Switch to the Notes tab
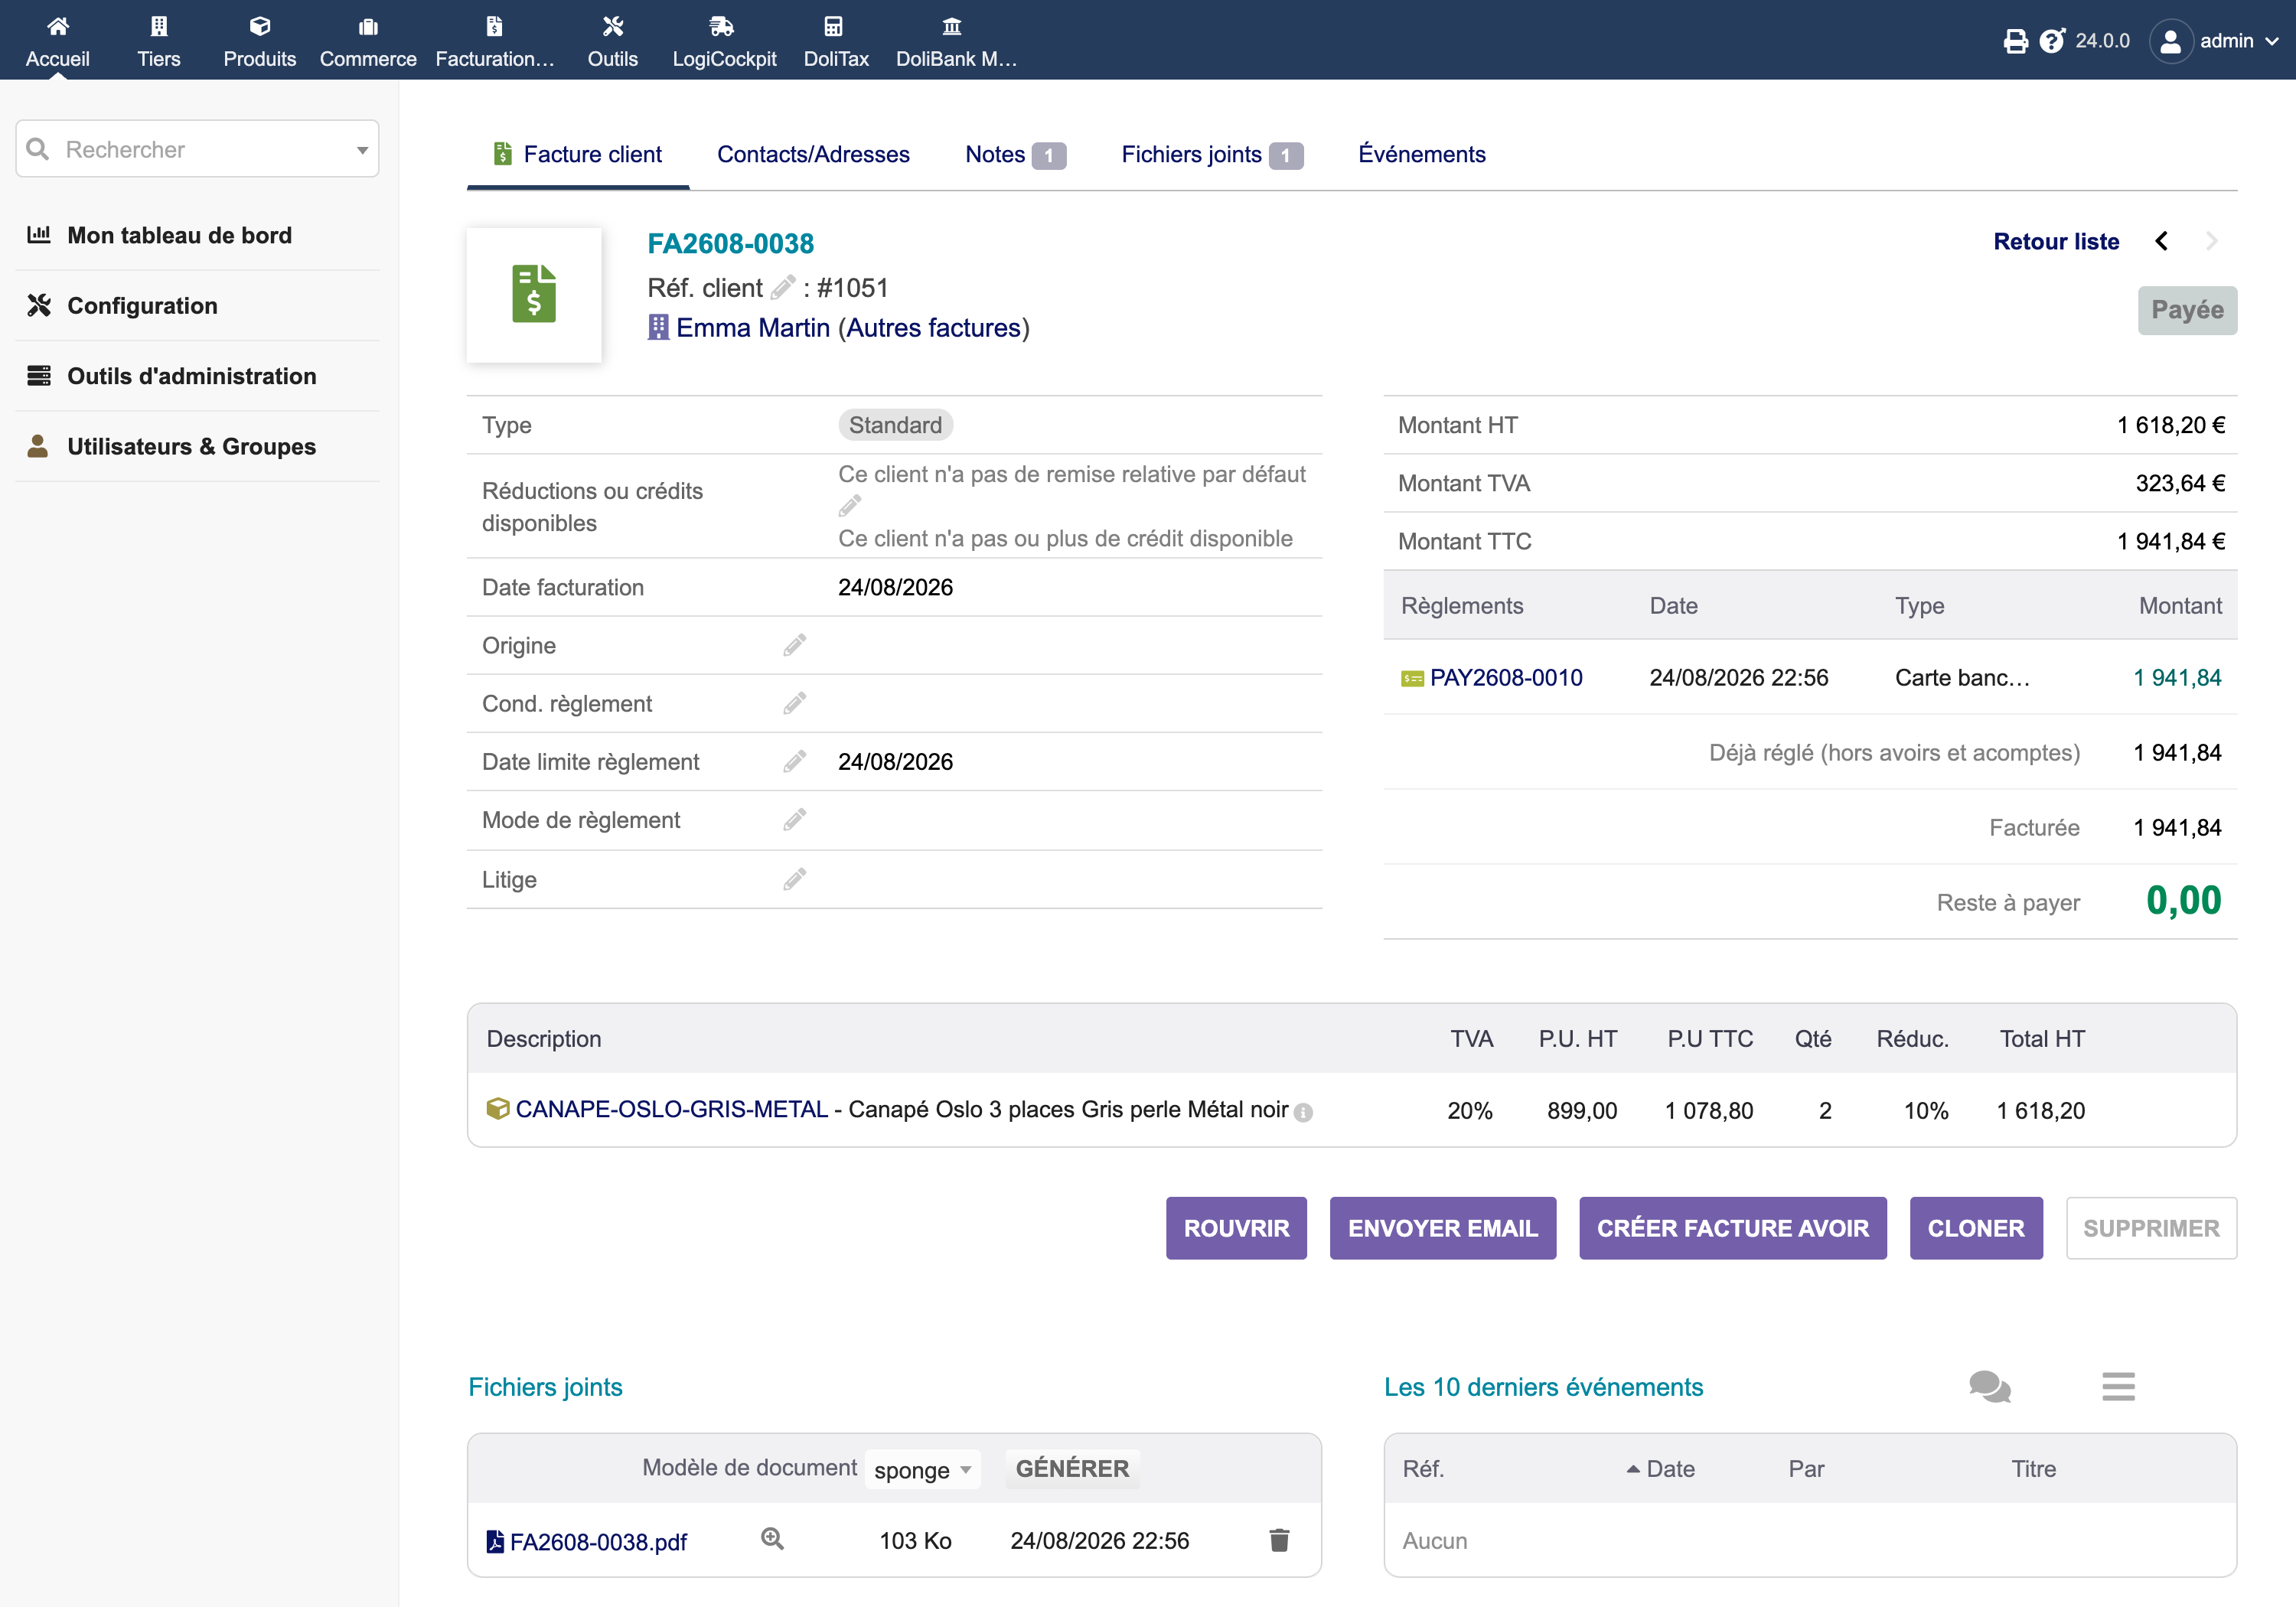 1015,155
